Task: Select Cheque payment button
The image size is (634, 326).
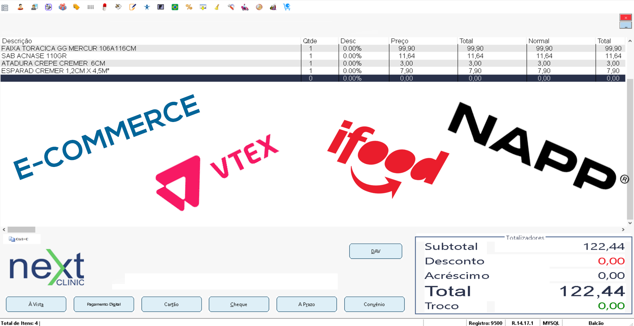Action: click(239, 304)
